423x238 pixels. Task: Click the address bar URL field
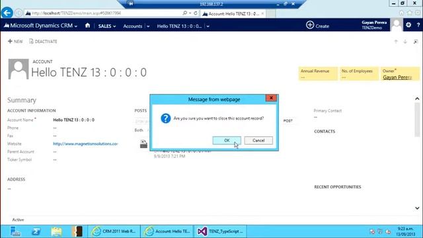(102, 13)
